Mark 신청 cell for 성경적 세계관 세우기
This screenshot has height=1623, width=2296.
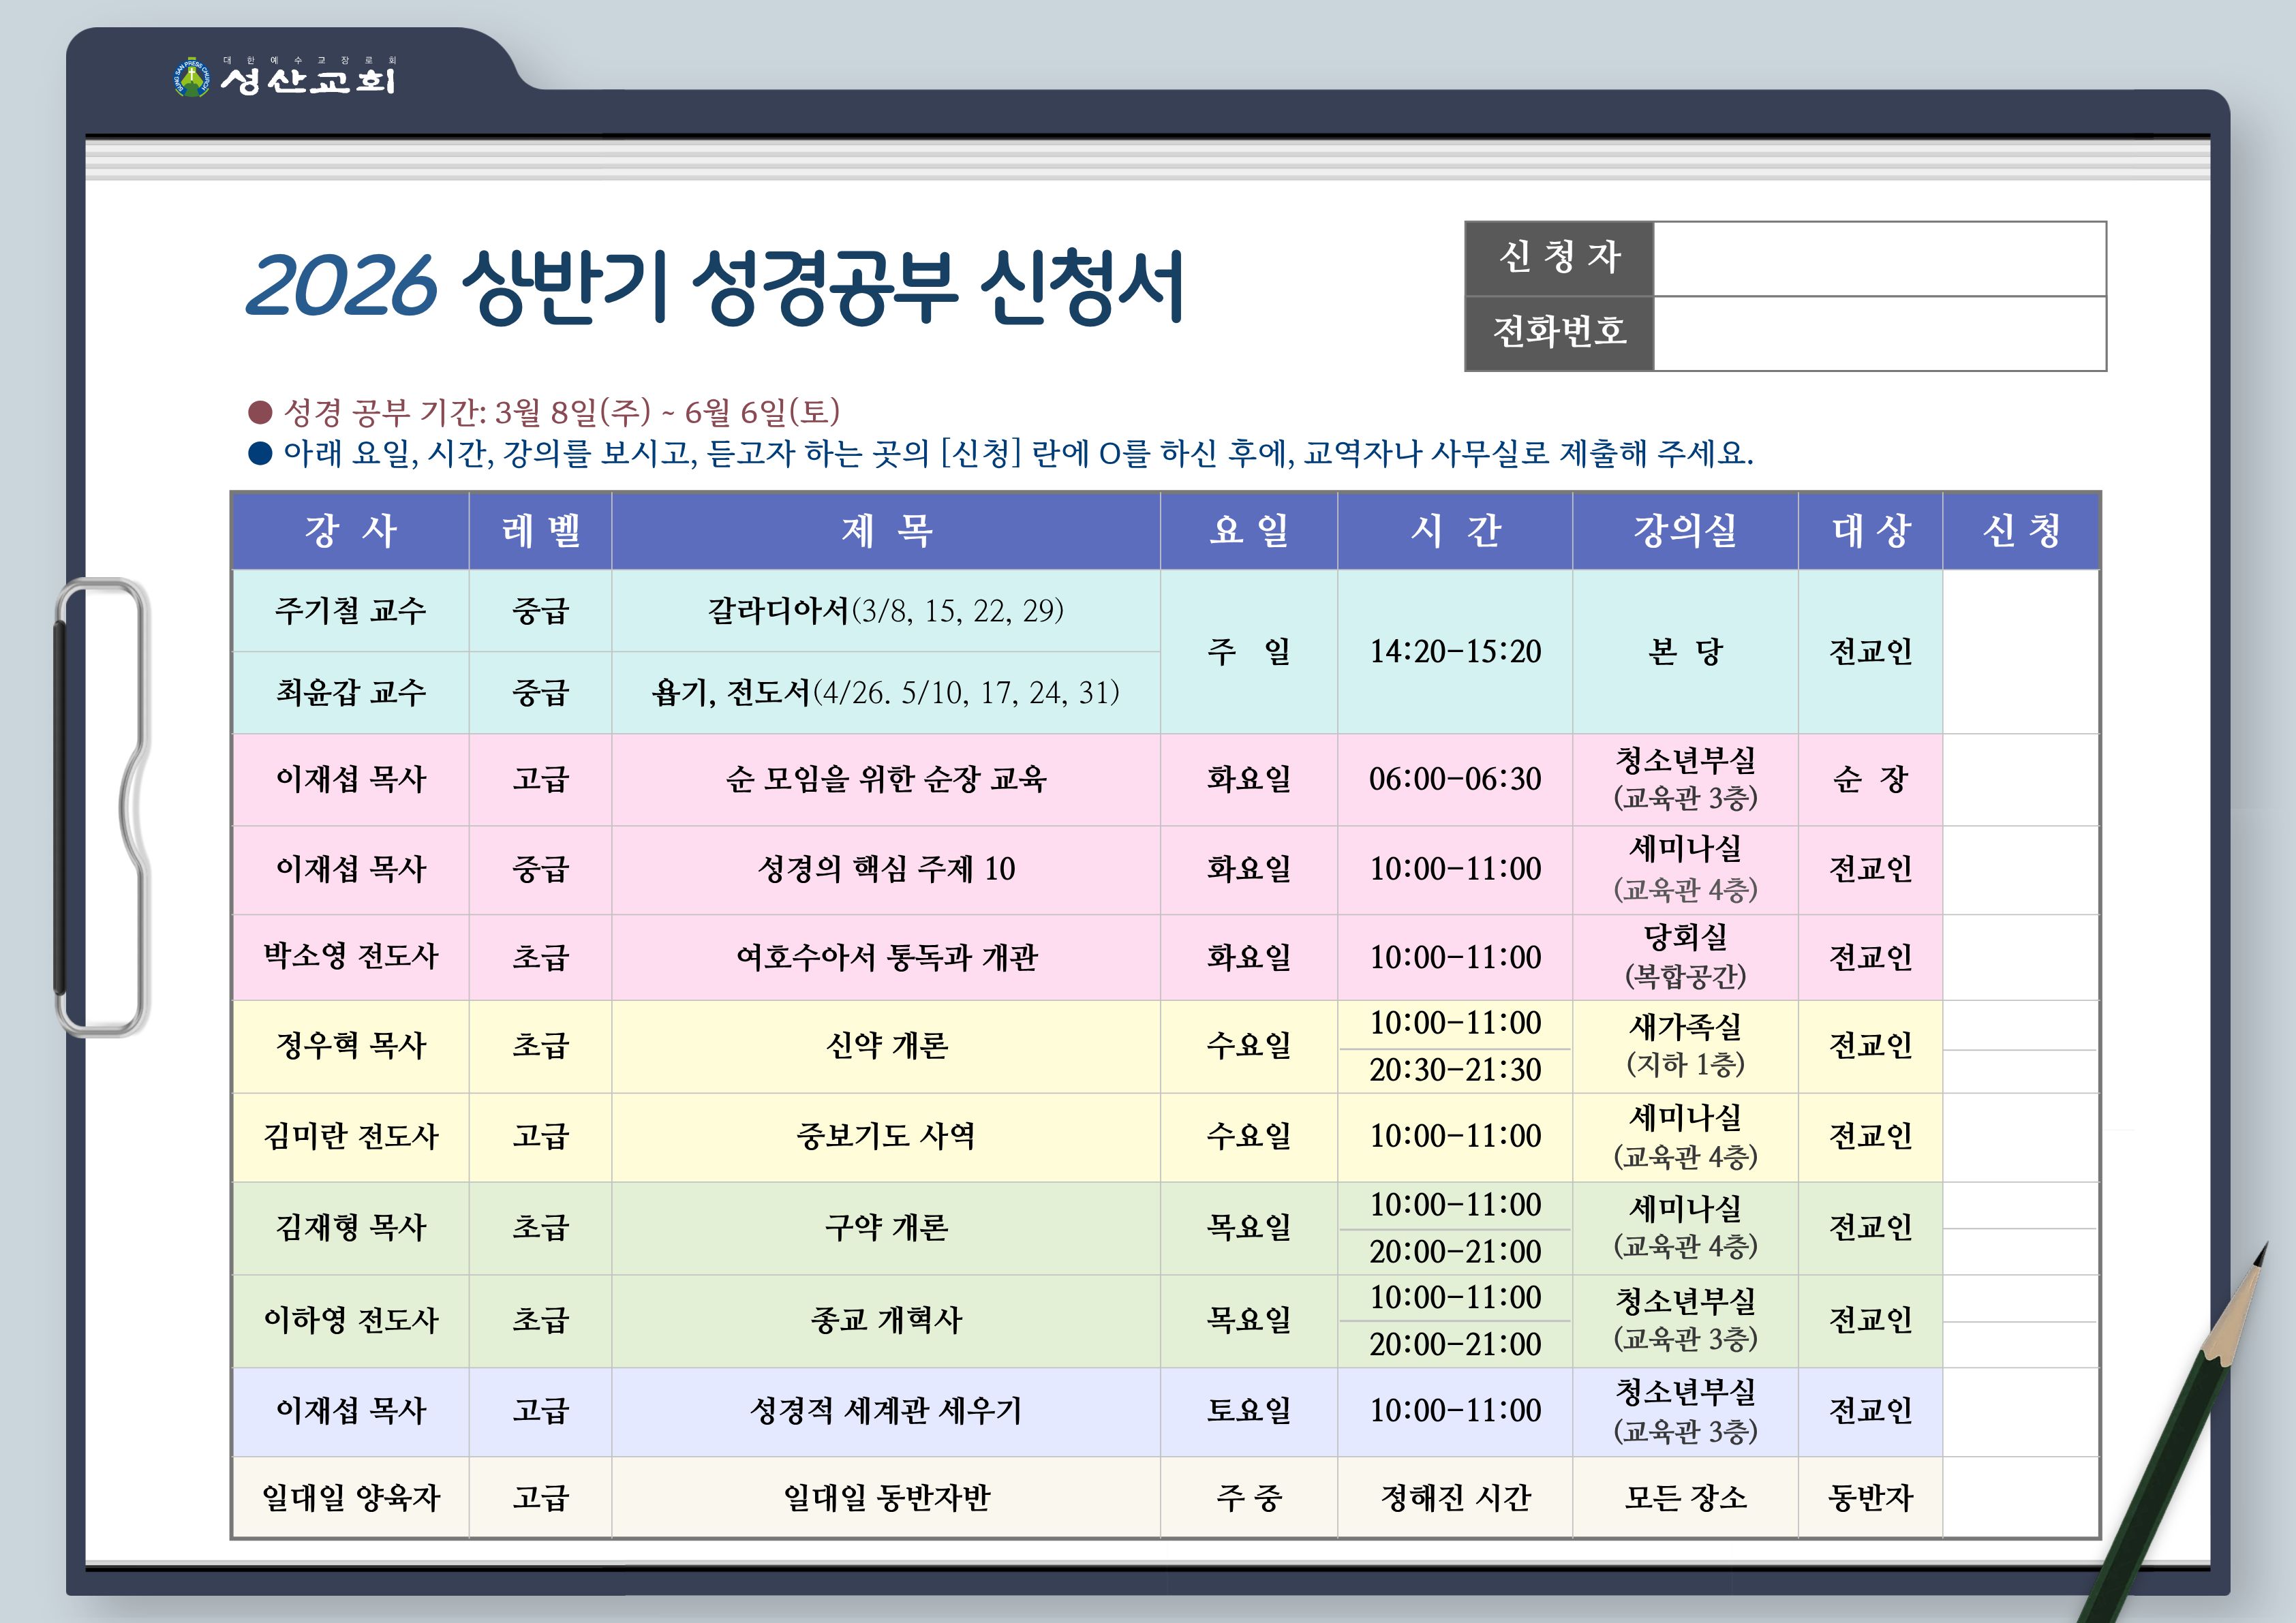click(x=2019, y=1411)
